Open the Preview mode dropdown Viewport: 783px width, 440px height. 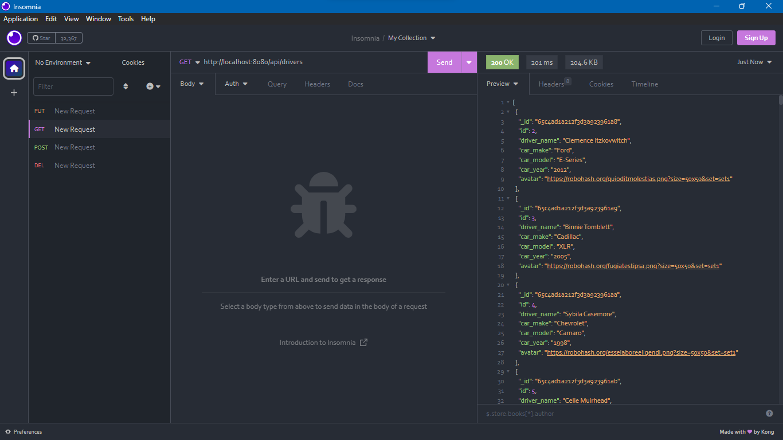click(502, 84)
